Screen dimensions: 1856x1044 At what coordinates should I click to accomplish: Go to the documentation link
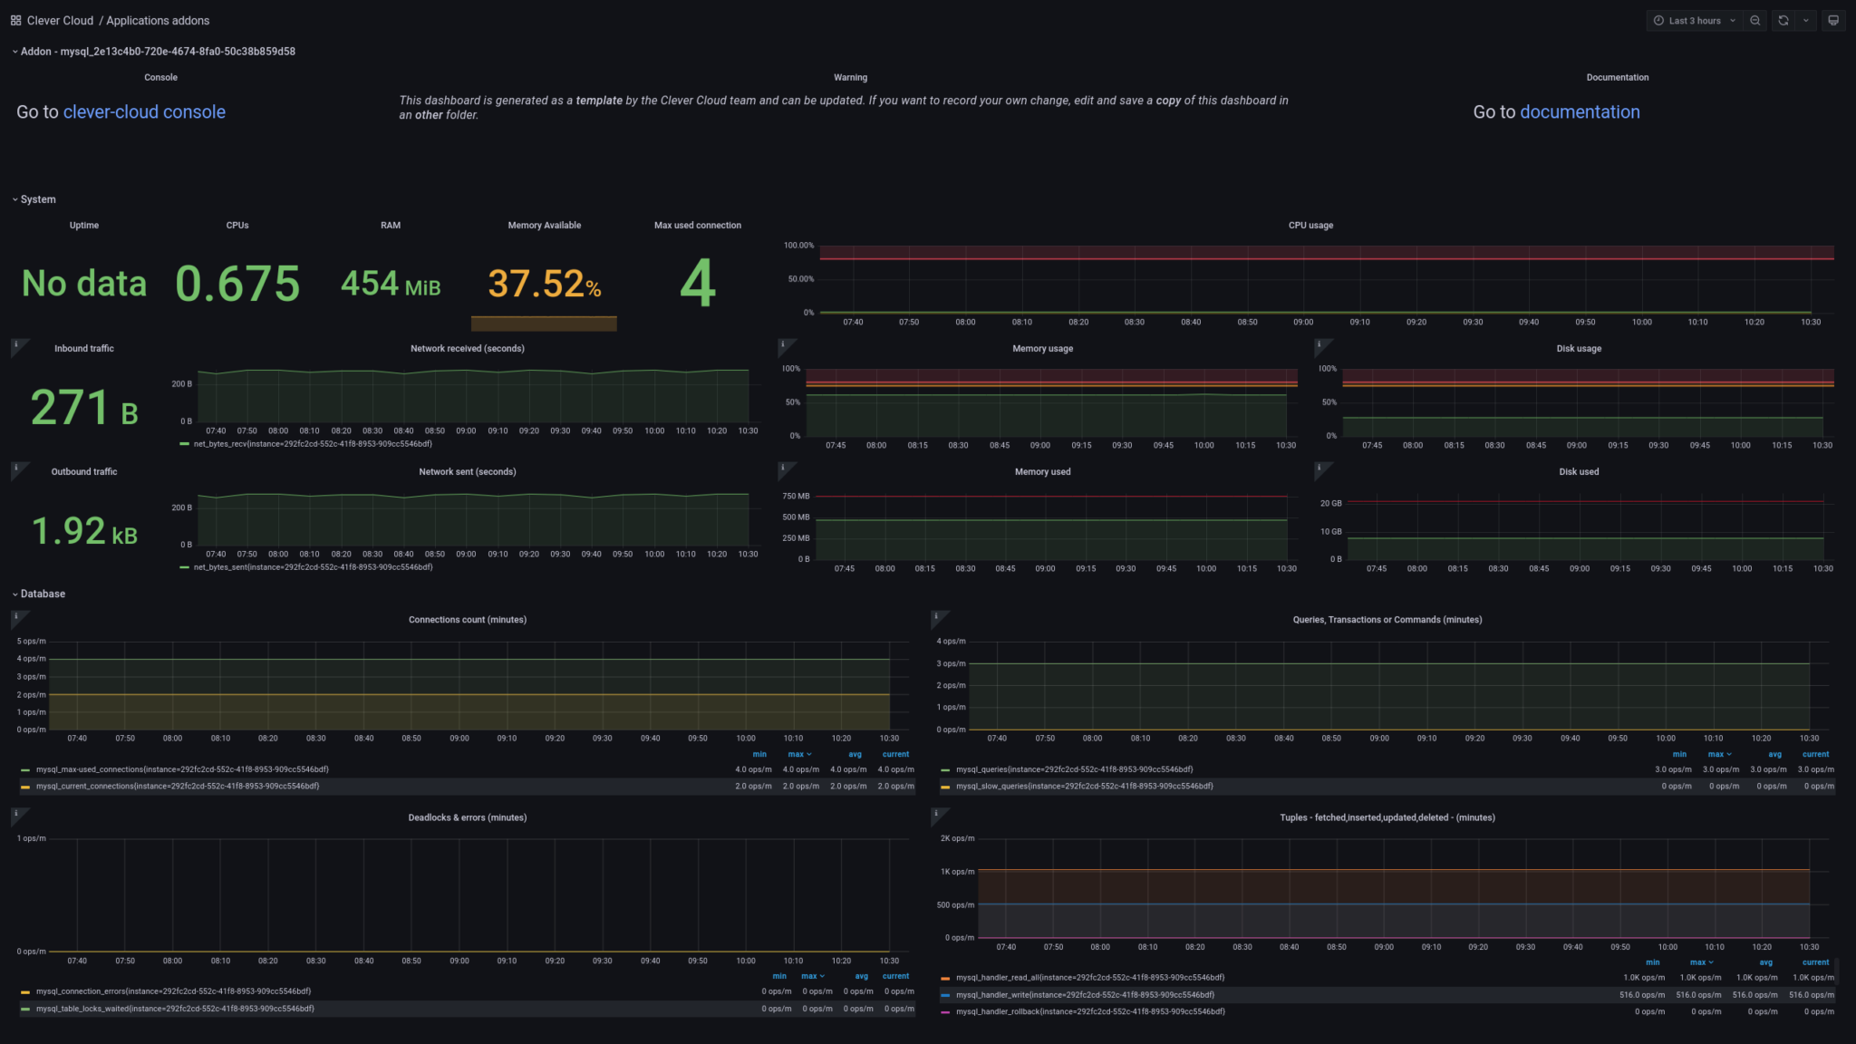1580,111
